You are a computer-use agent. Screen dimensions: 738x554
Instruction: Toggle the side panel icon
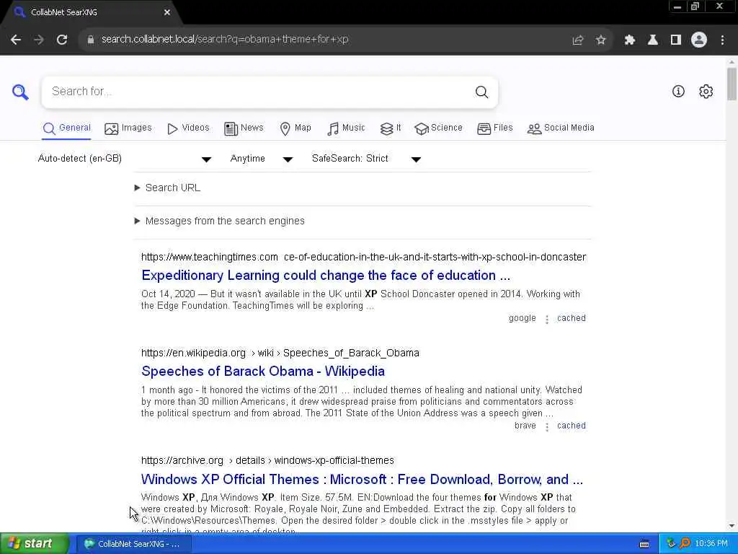(x=676, y=40)
